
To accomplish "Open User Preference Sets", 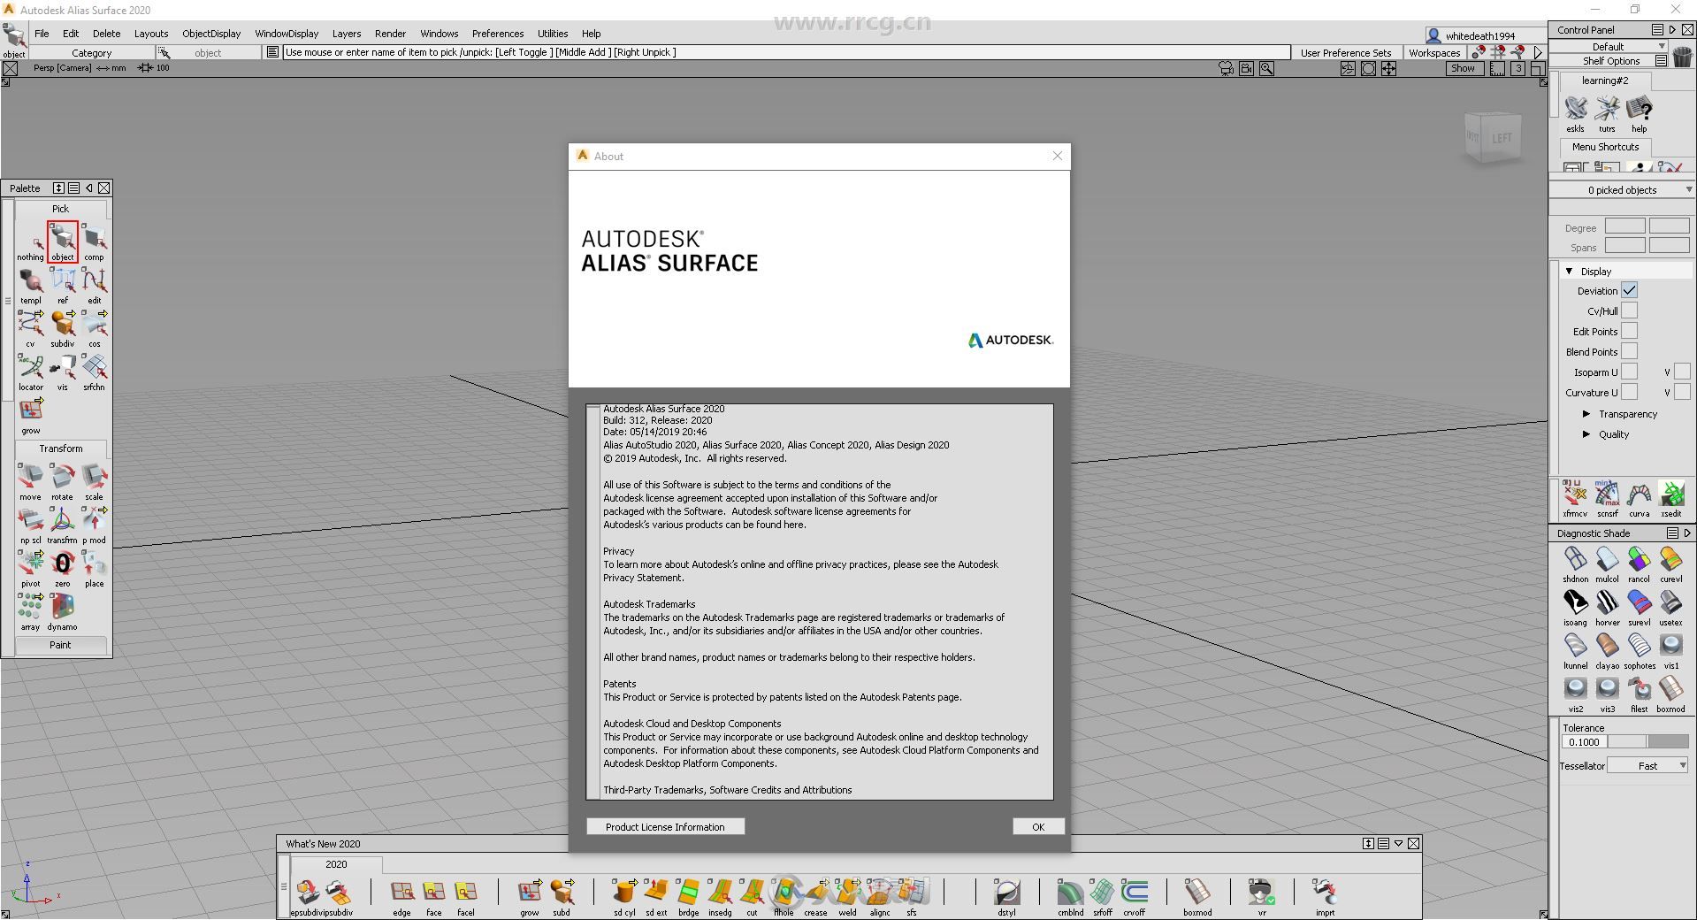I will click(1346, 52).
